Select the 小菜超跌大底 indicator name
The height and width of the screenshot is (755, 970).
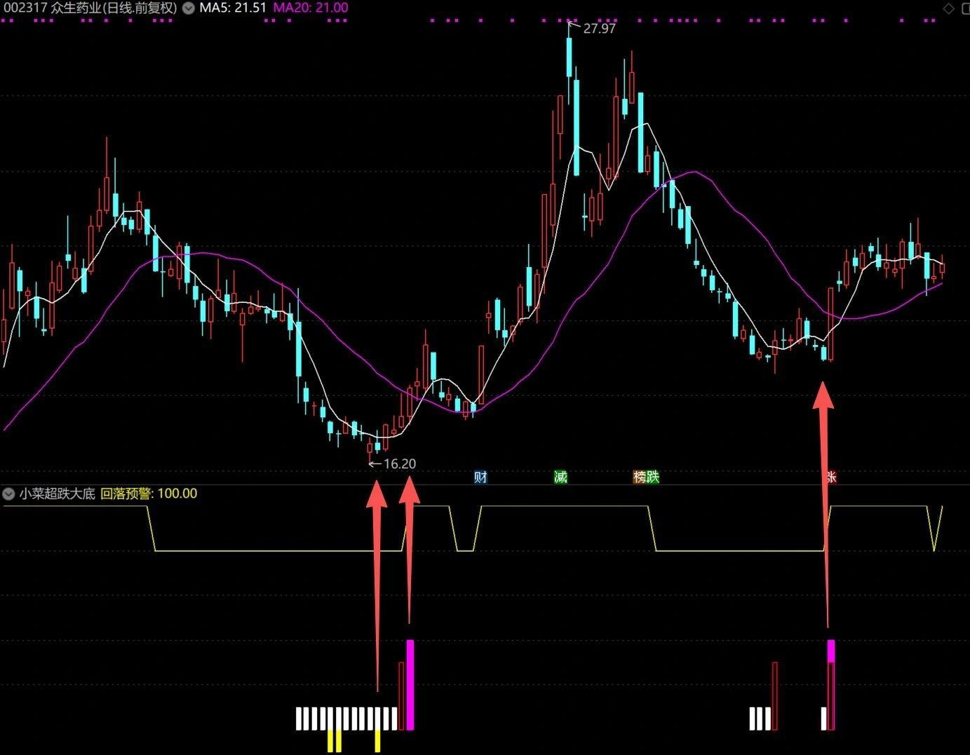point(57,494)
